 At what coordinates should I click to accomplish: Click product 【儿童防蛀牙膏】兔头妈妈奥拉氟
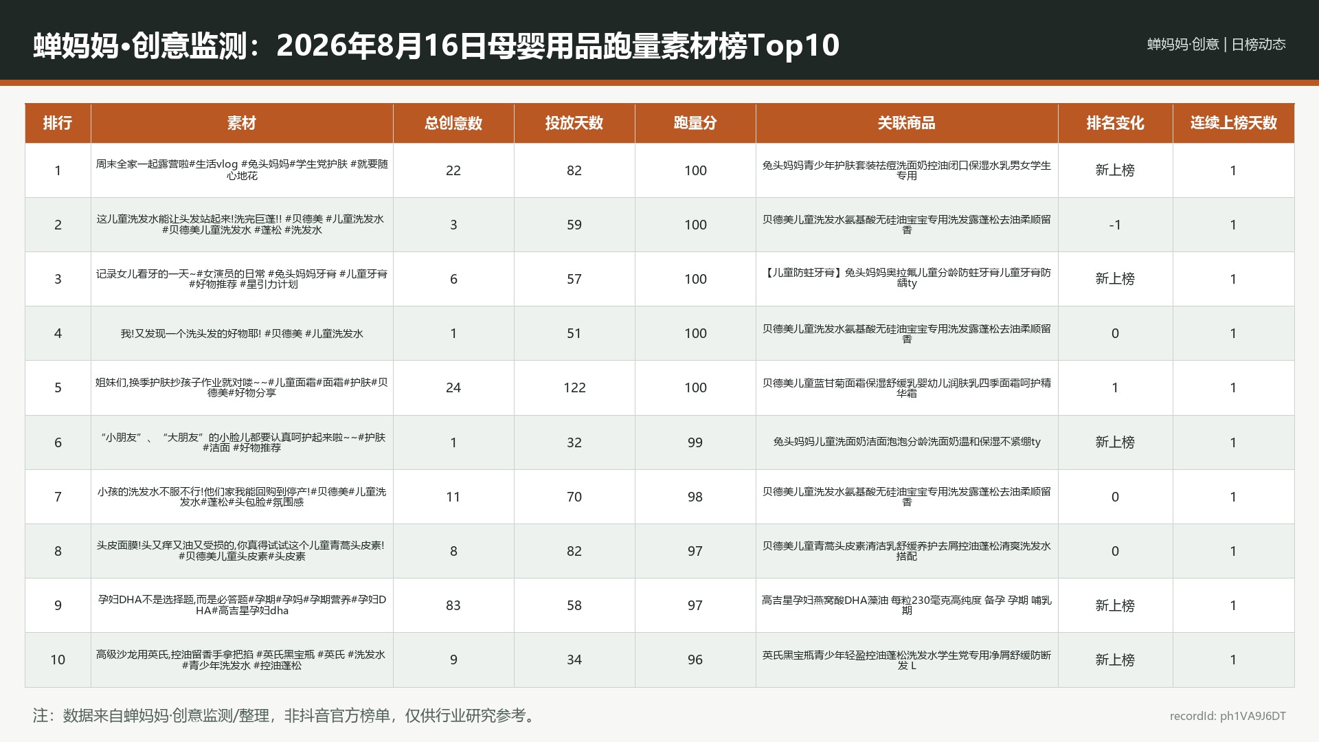pos(907,278)
